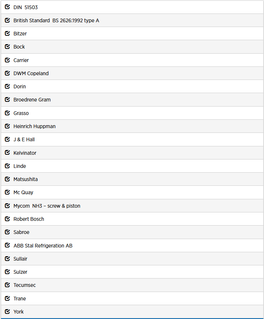
Task: Select the York list row
Action: coord(132,311)
